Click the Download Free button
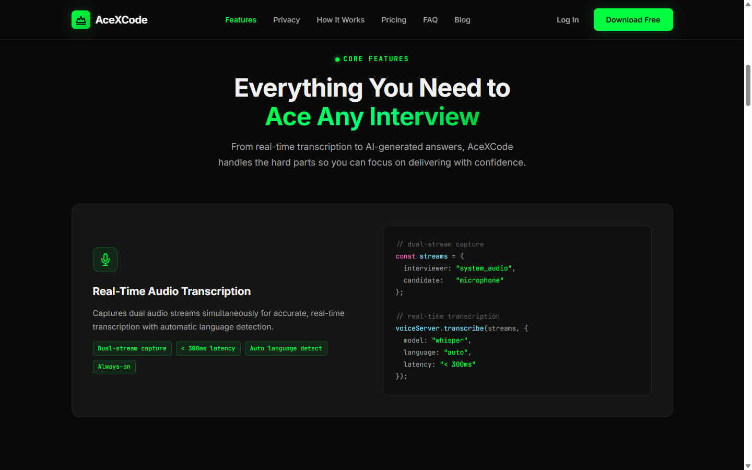Screen dimensions: 752x470 (633, 20)
